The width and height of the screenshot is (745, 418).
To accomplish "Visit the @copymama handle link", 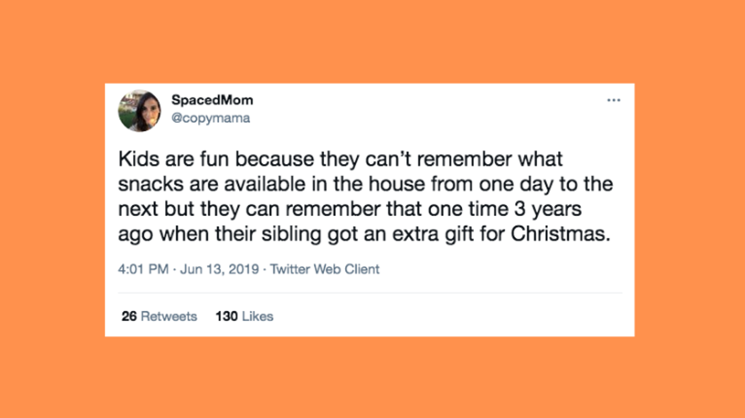I will (x=210, y=118).
